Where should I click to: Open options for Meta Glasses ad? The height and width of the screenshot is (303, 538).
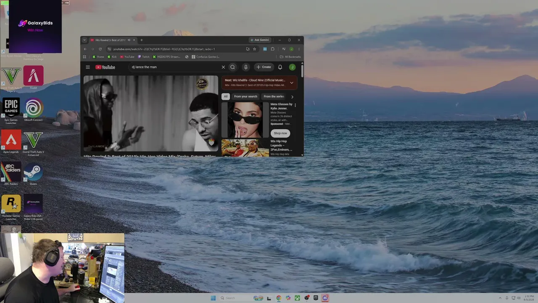tap(295, 105)
